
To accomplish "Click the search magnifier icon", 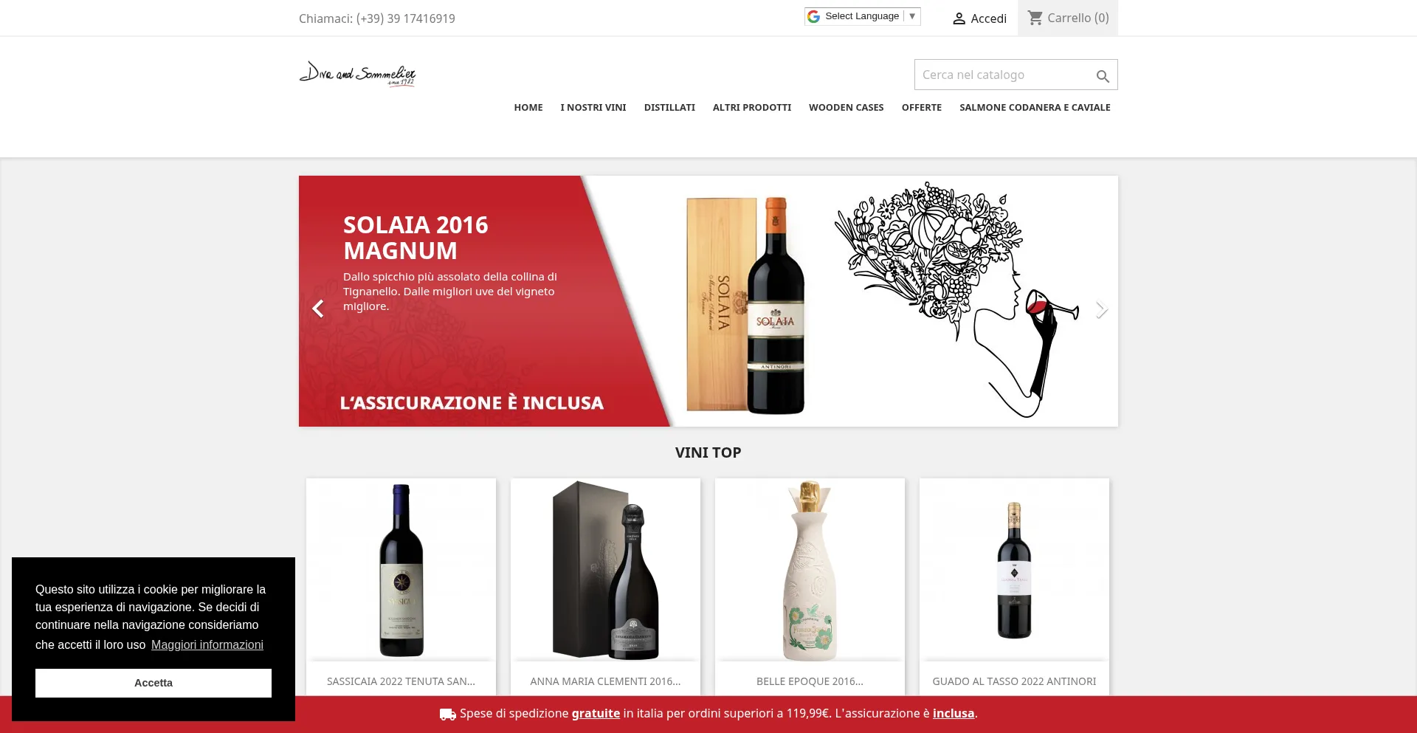I will 1103,76.
